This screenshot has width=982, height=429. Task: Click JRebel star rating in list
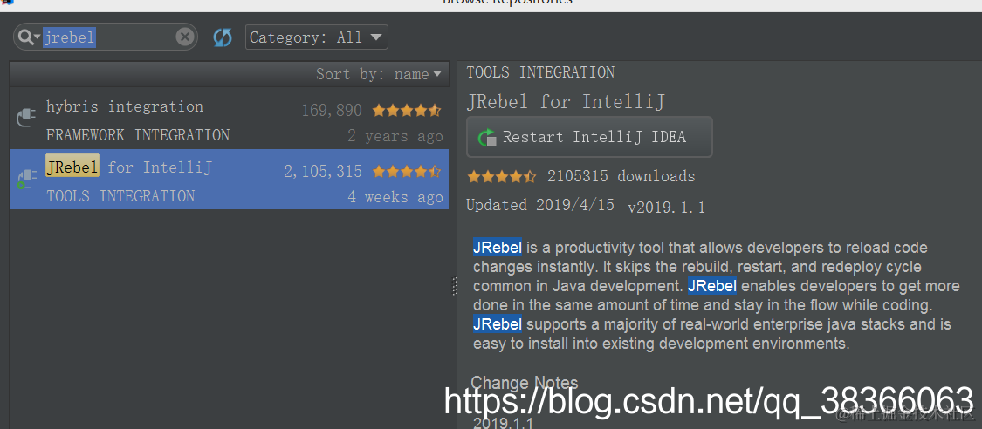407,172
